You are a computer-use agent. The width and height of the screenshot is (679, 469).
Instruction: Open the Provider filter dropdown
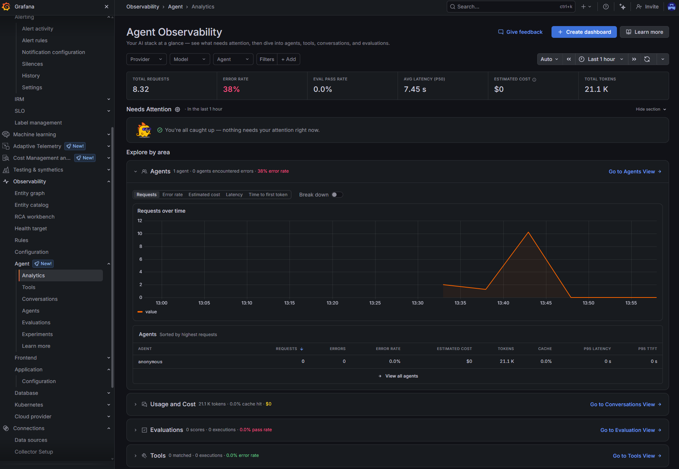tap(146, 59)
